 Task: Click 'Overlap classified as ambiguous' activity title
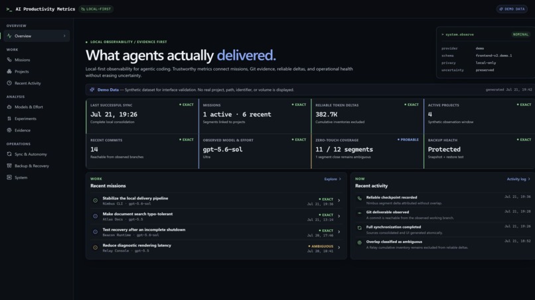pos(394,242)
